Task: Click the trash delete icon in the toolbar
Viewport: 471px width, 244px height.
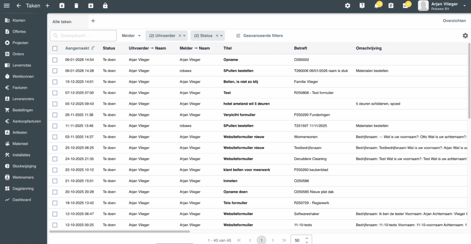Action: [x=76, y=6]
